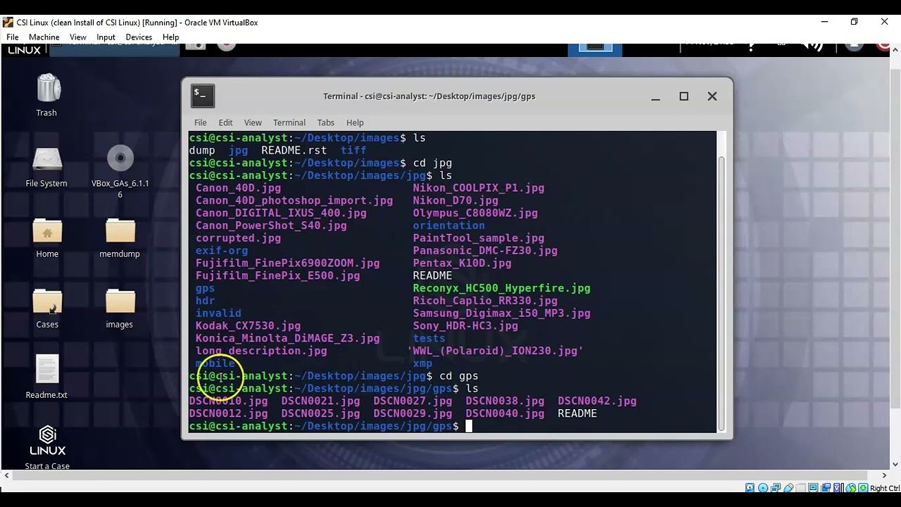The height and width of the screenshot is (507, 901).
Task: Open the Terminal window Edit menu
Action: tap(225, 123)
